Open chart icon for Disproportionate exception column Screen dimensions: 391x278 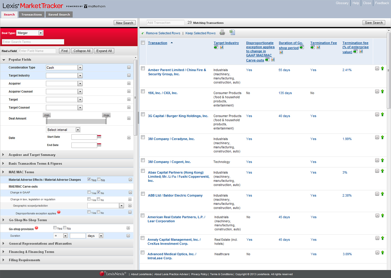tap(273, 59)
